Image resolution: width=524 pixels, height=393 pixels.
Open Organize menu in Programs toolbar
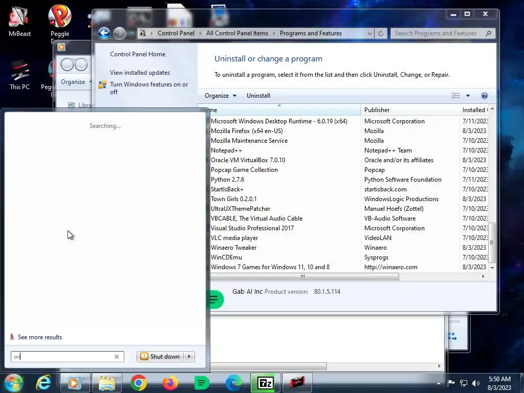point(221,96)
